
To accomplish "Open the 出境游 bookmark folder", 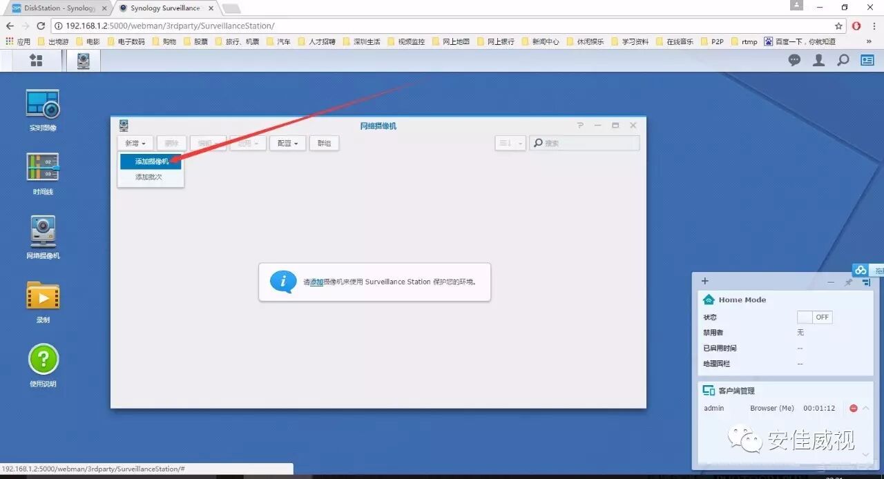I will (x=52, y=41).
